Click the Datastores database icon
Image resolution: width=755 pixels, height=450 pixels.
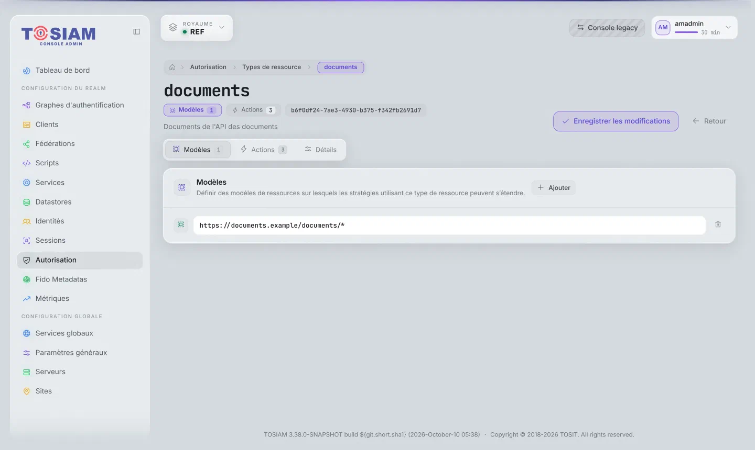(26, 202)
